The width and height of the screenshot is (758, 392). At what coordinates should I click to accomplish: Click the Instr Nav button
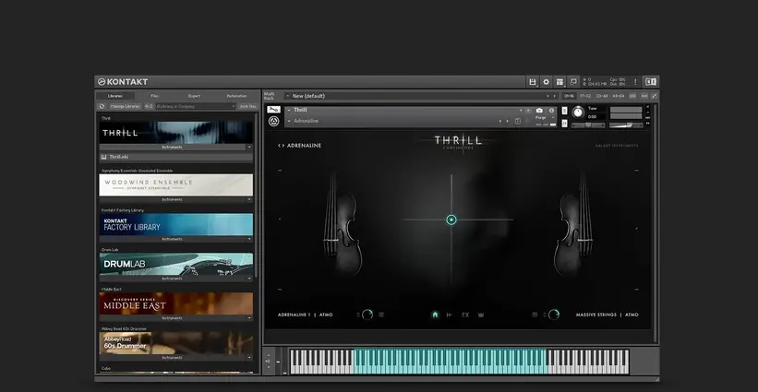pyautogui.click(x=248, y=106)
